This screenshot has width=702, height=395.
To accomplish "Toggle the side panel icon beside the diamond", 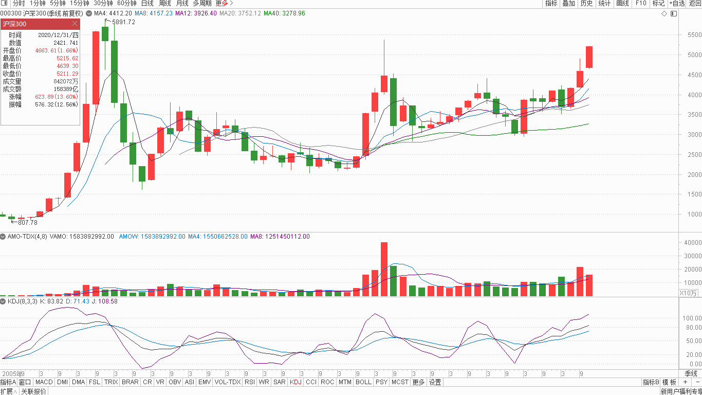I will click(x=674, y=13).
